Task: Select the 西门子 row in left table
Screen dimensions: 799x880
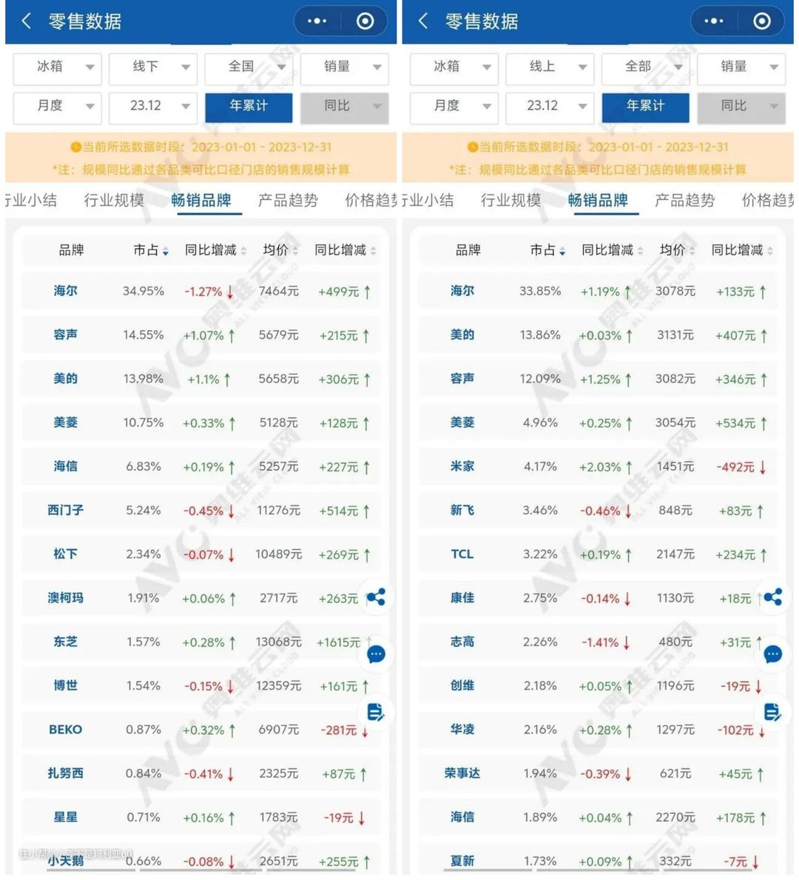Action: click(65, 510)
